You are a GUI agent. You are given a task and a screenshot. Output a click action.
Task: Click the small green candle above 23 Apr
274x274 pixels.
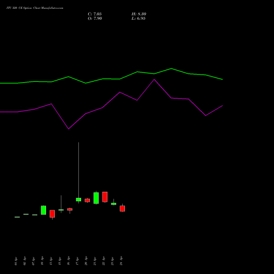113,204
